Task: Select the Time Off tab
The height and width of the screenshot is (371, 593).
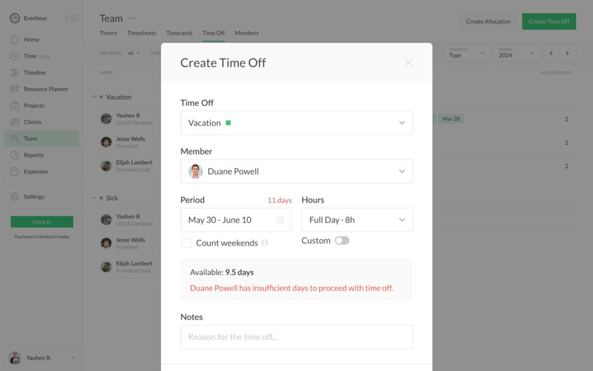Action: (x=213, y=33)
